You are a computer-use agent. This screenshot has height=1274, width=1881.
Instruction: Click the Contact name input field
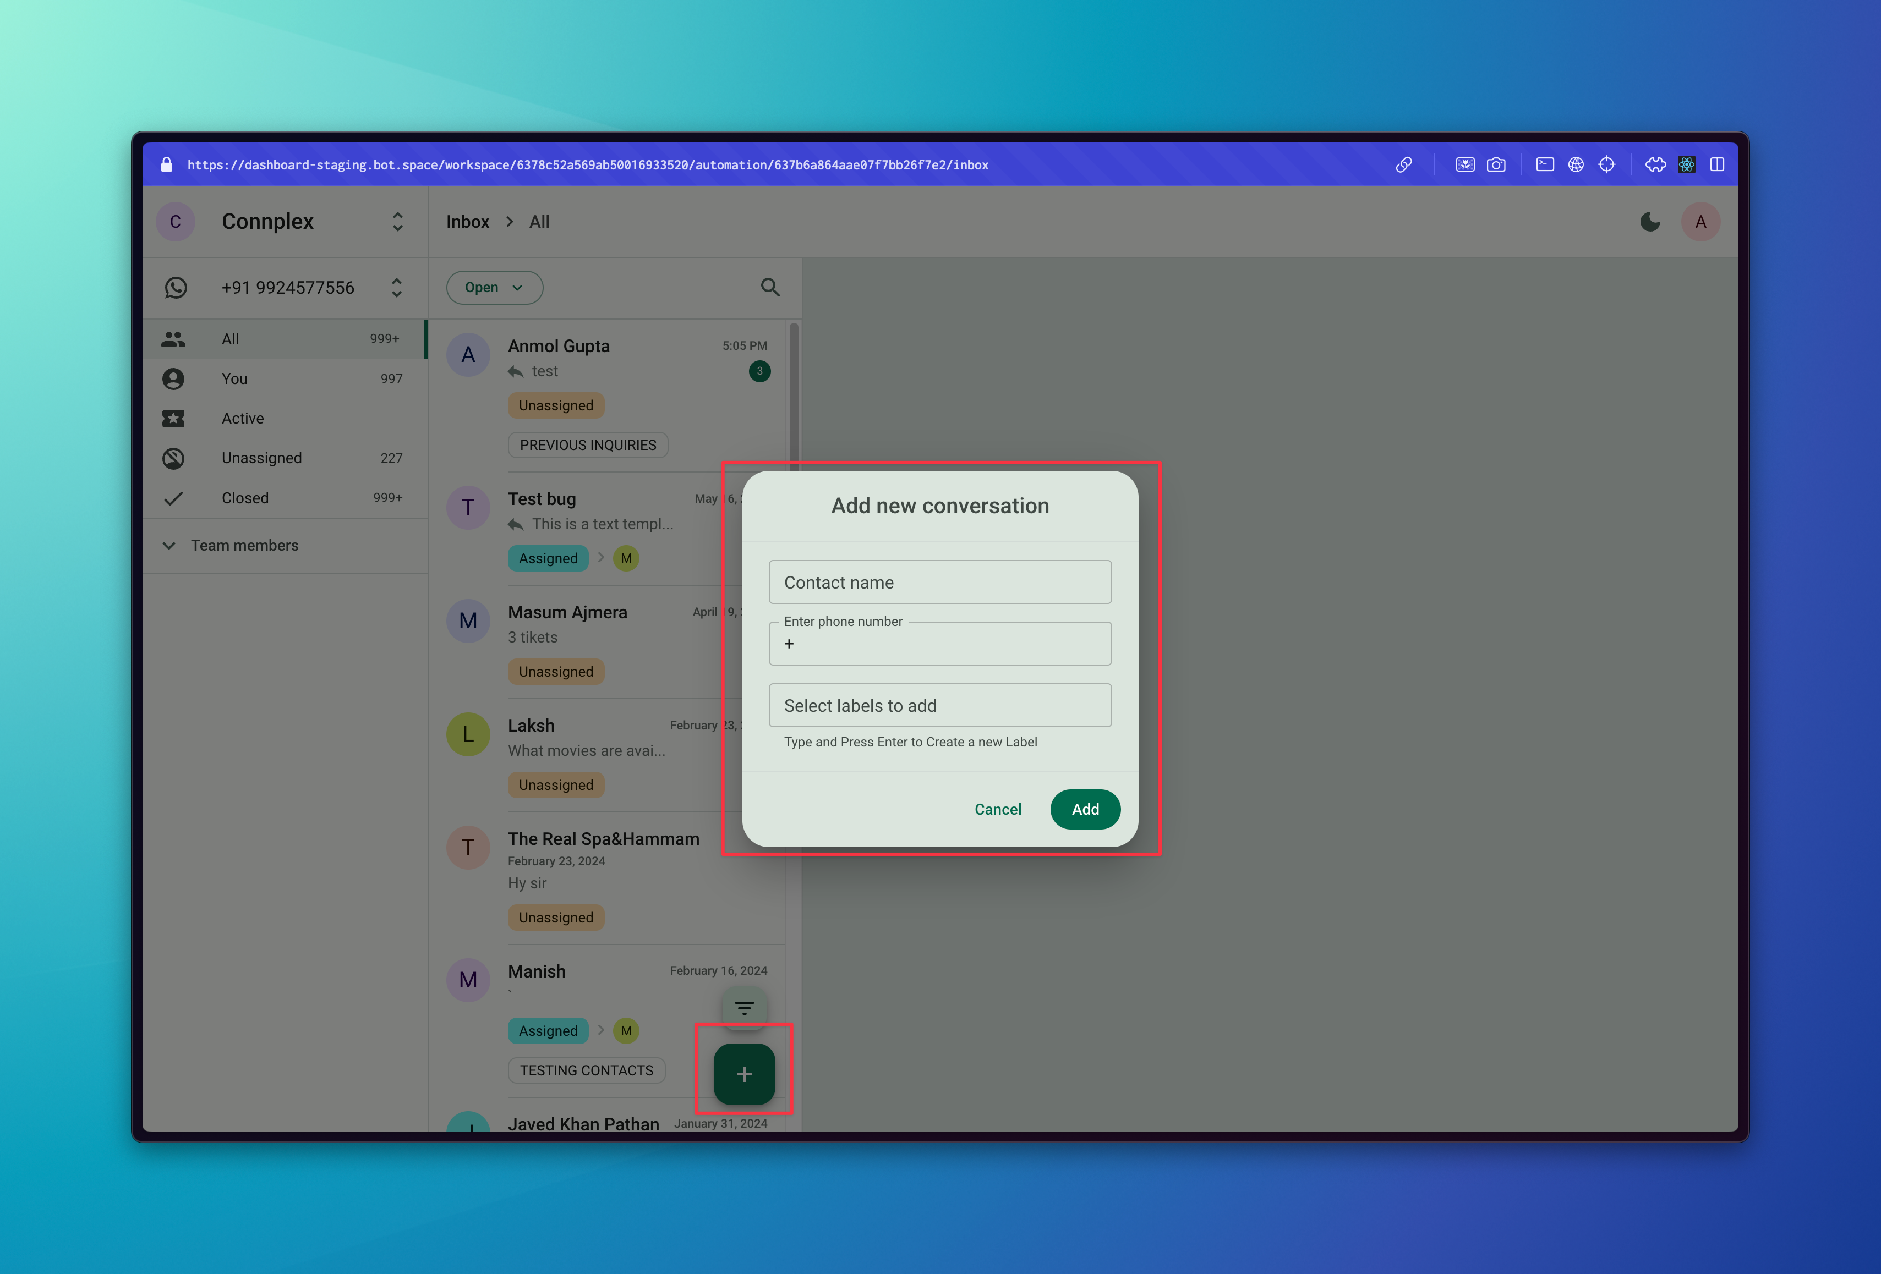[x=939, y=583]
